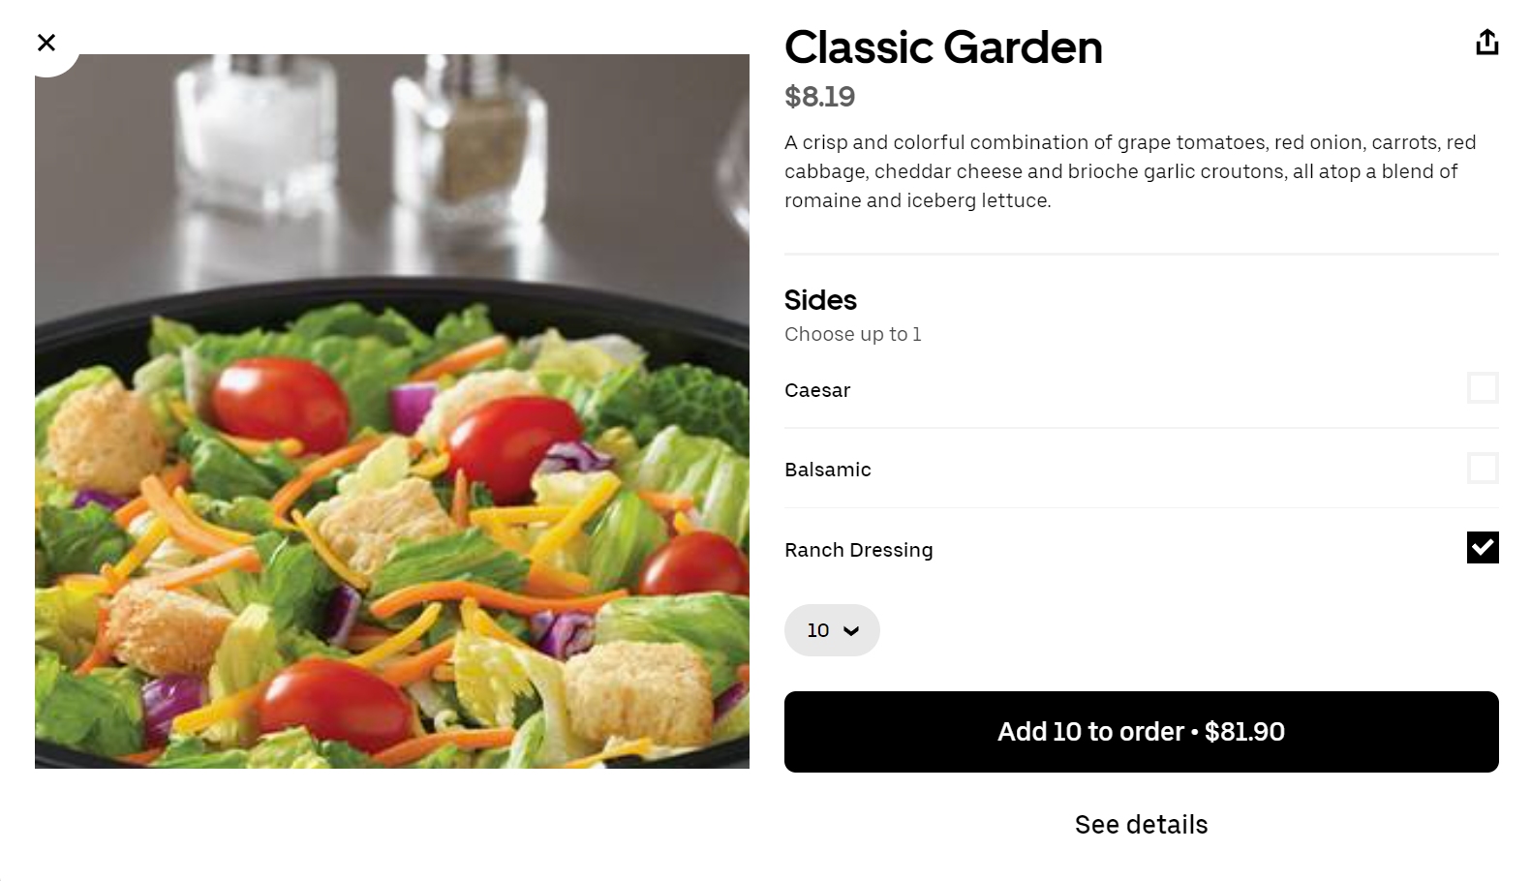Check the Balsamic dressing checkbox

click(1483, 469)
